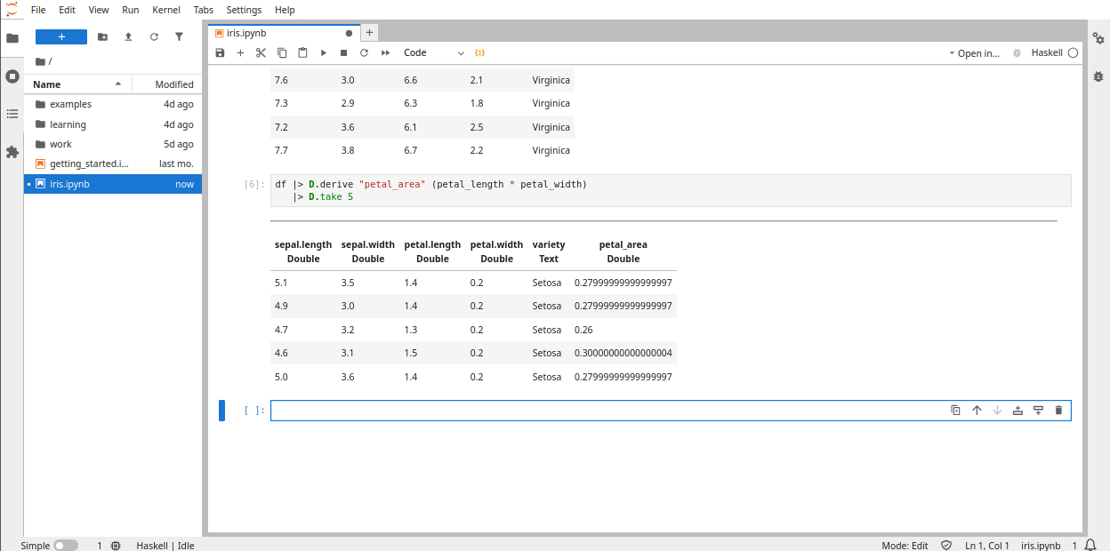Delete the active cell with trash icon
The width and height of the screenshot is (1110, 551).
pyautogui.click(x=1058, y=411)
